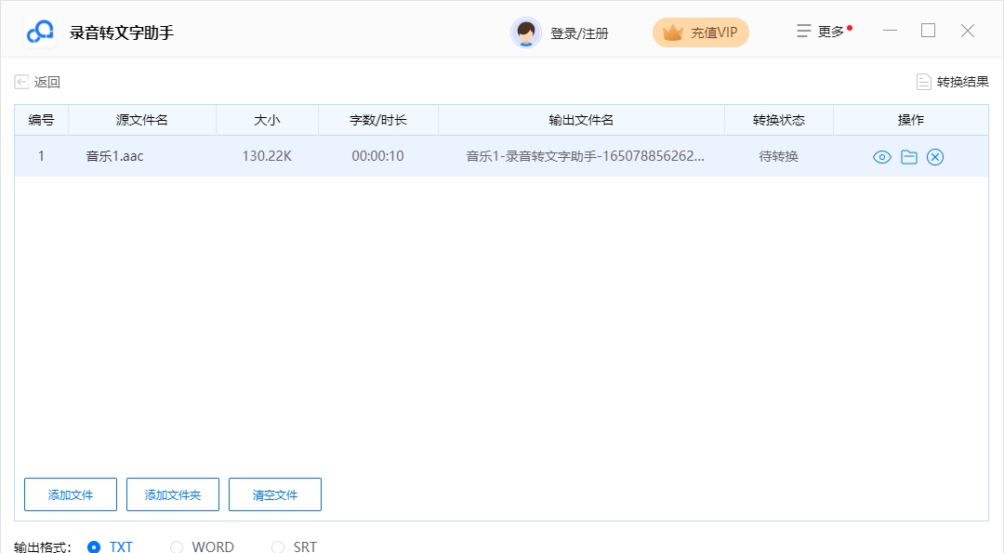Open output folder icon for 音乐1.aac
This screenshot has height=553, width=1004.
(x=908, y=156)
